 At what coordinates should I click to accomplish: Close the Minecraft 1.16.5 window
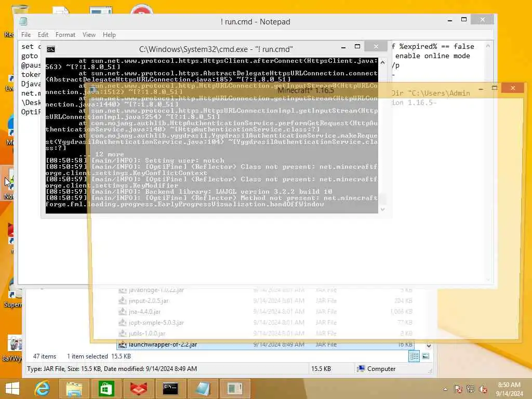tap(513, 88)
